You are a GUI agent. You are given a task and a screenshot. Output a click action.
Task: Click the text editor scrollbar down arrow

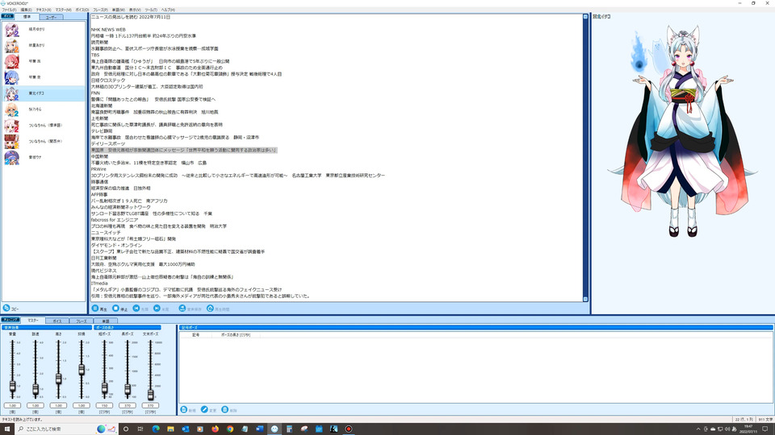click(x=586, y=299)
